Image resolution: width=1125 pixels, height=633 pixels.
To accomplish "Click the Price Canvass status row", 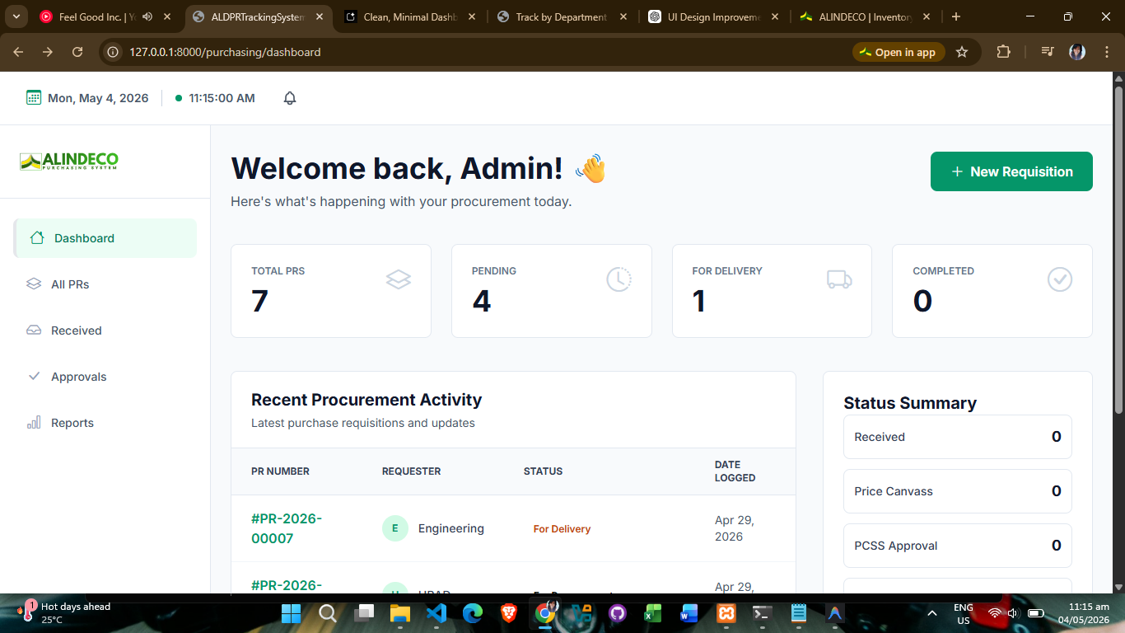I will coord(958,491).
